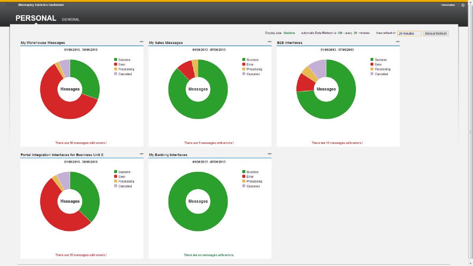Collapse the My Warehouse Messages panel
The image size is (473, 266).
pyautogui.click(x=142, y=42)
